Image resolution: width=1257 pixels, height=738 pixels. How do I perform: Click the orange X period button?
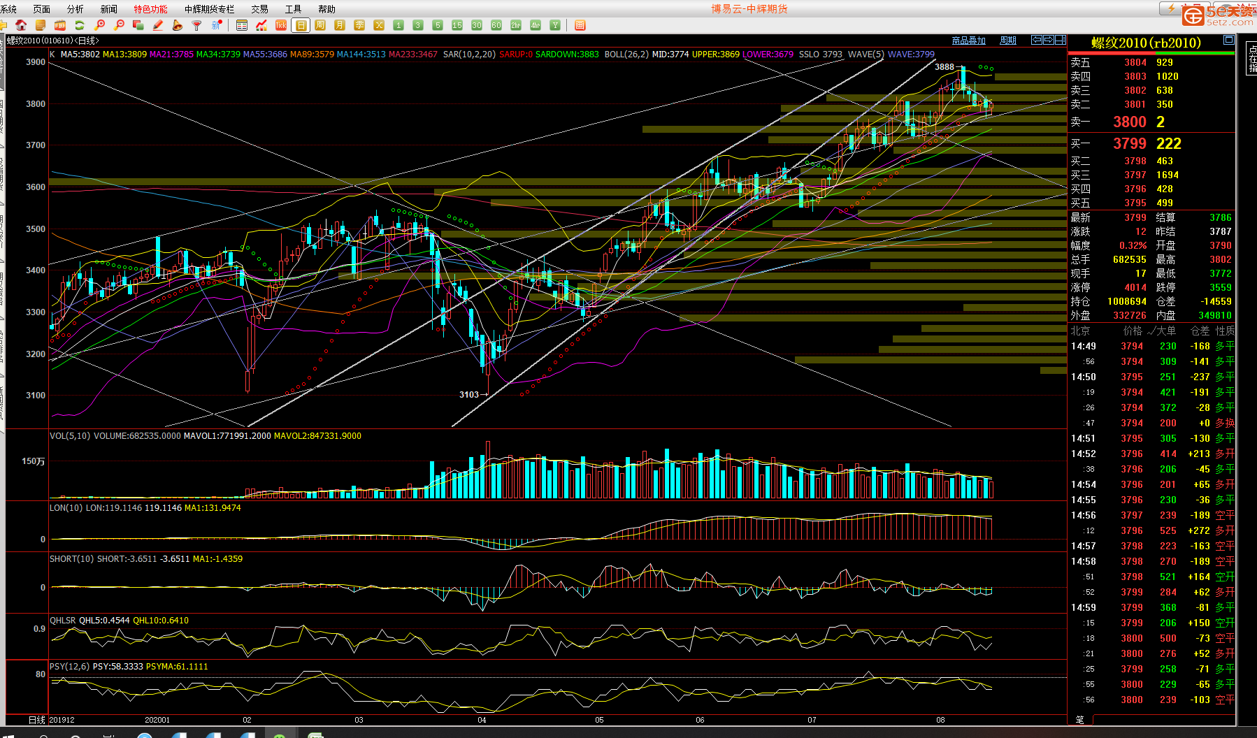pyautogui.click(x=379, y=25)
